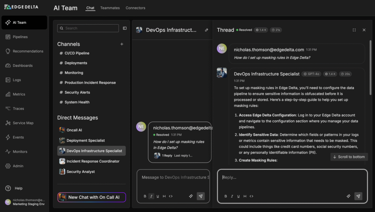Click the AI sparkle icon in message composer
This screenshot has width=375, height=212.
[x=191, y=196]
